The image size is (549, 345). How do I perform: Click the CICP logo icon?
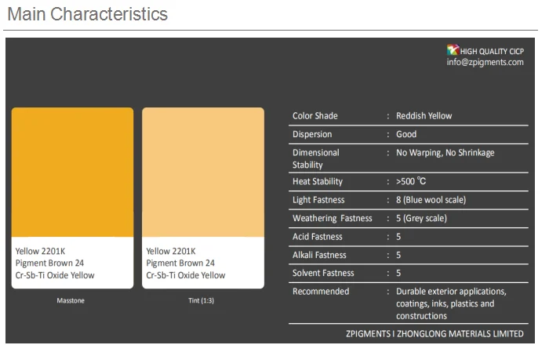453,50
